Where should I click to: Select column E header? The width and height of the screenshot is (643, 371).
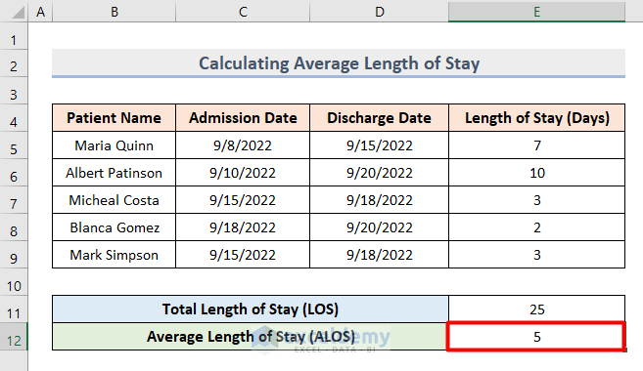point(536,12)
